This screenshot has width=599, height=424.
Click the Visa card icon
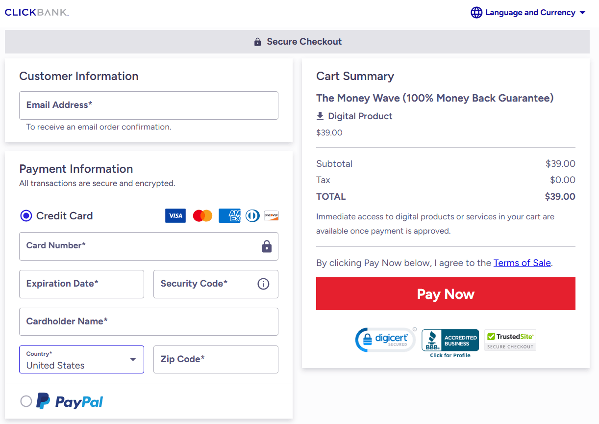[175, 215]
